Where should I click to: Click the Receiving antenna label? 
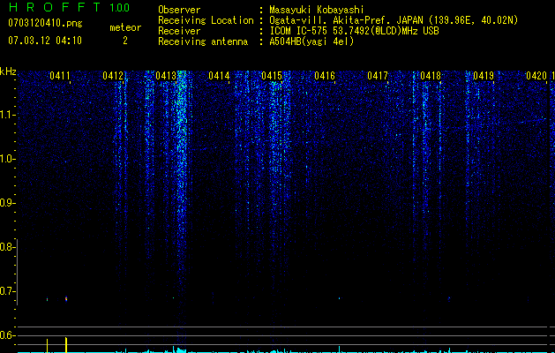click(x=203, y=41)
